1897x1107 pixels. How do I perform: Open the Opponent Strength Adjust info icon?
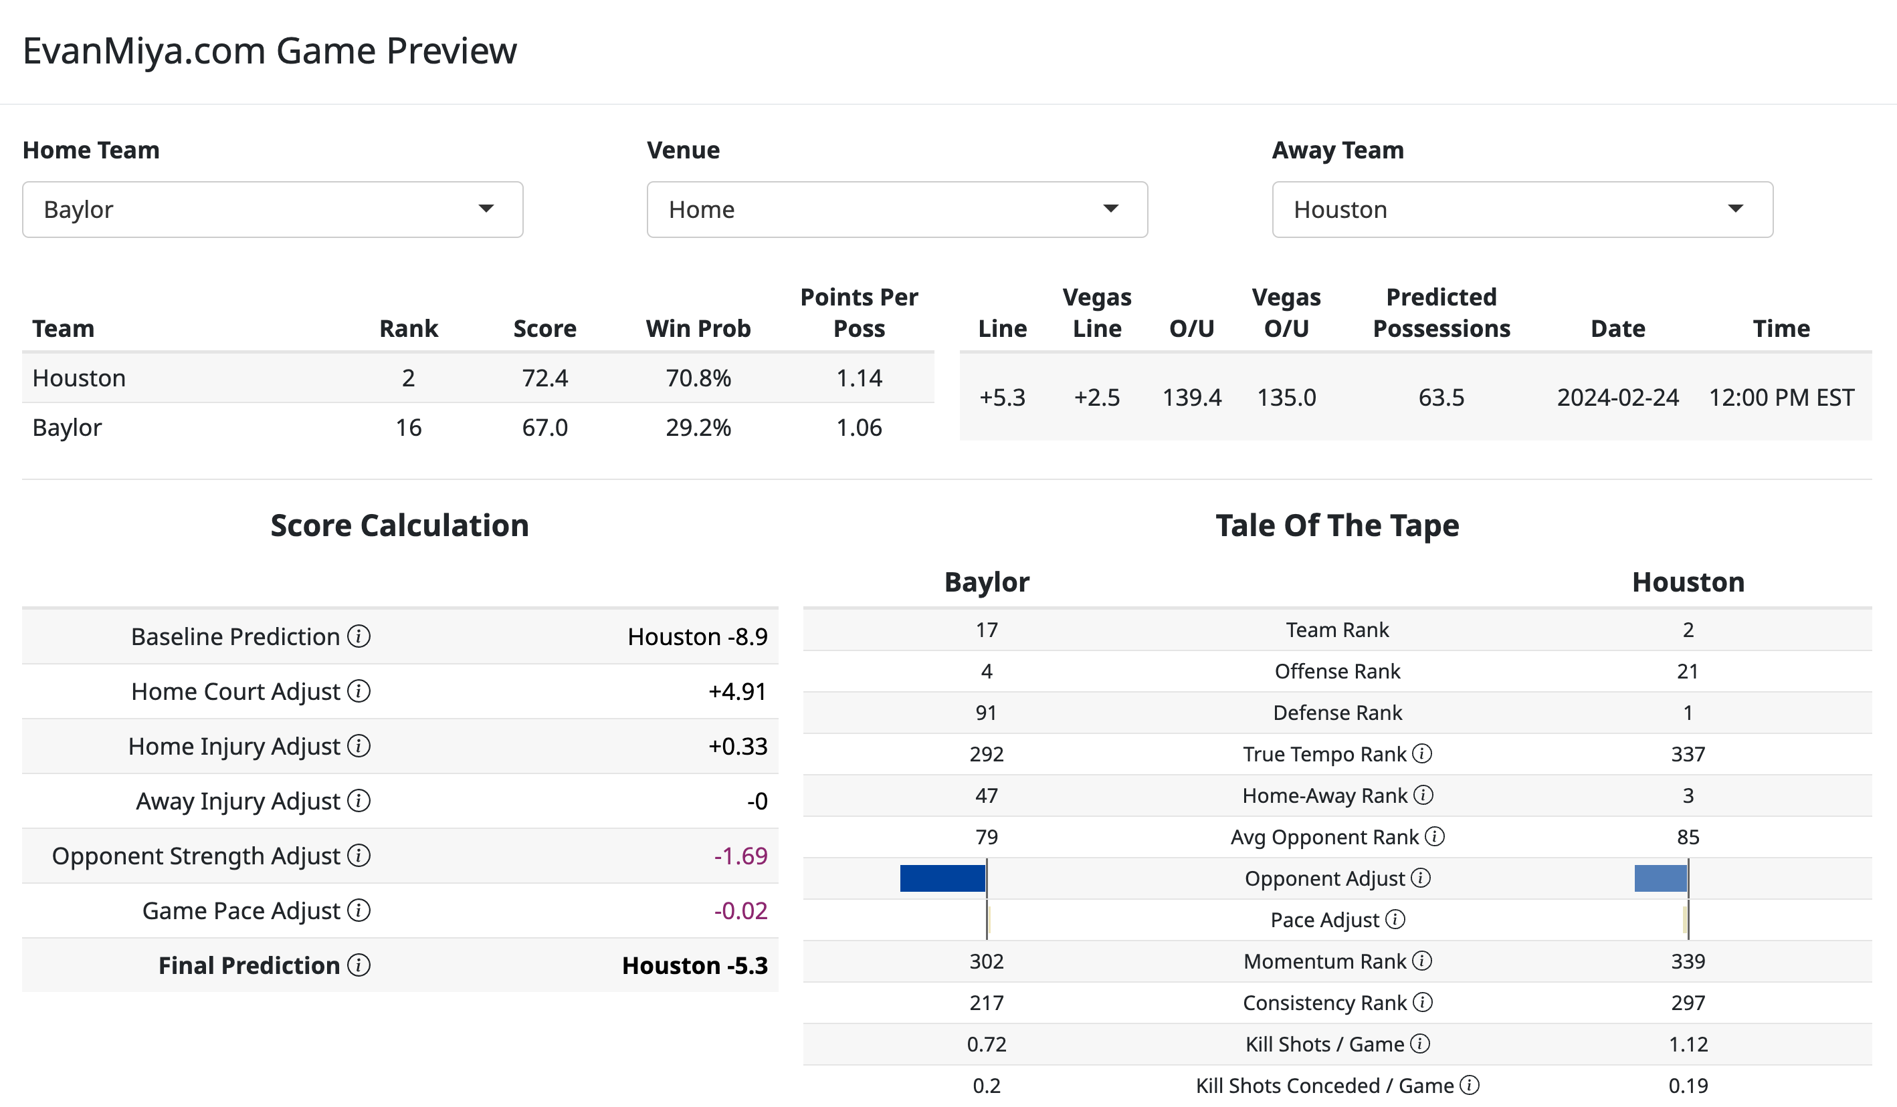tap(359, 856)
